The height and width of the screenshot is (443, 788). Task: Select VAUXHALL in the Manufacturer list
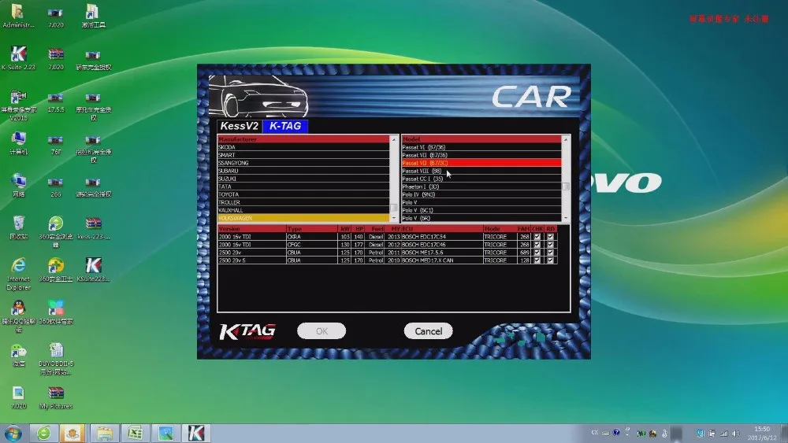pyautogui.click(x=303, y=210)
